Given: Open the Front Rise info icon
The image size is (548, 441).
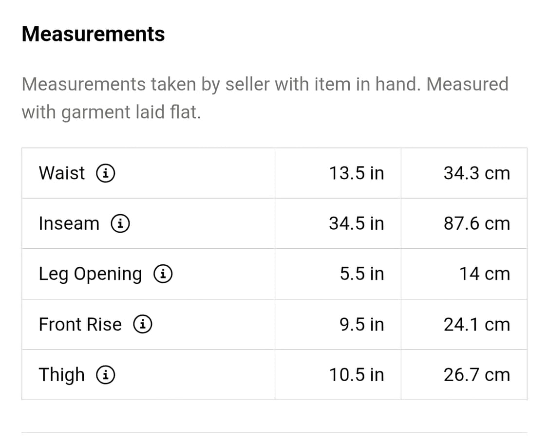Looking at the screenshot, I should point(143,324).
